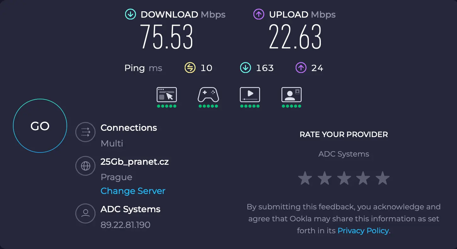Image resolution: width=457 pixels, height=249 pixels.
Task: Give a three-star rating to your provider
Action: coord(344,178)
